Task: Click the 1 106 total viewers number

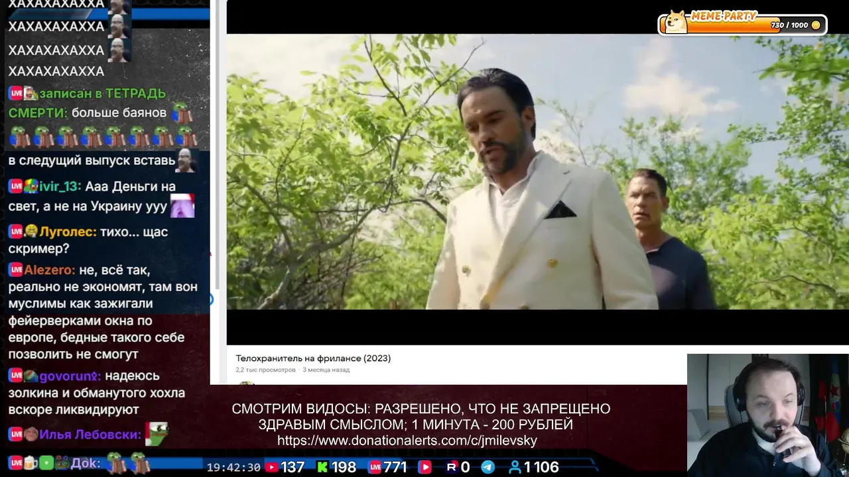Action: [x=541, y=467]
